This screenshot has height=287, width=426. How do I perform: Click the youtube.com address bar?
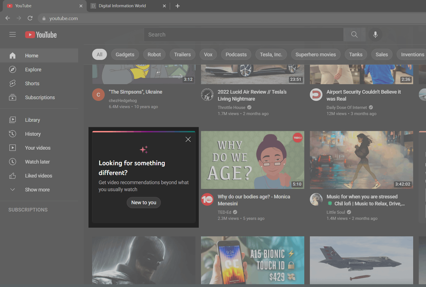click(232, 18)
